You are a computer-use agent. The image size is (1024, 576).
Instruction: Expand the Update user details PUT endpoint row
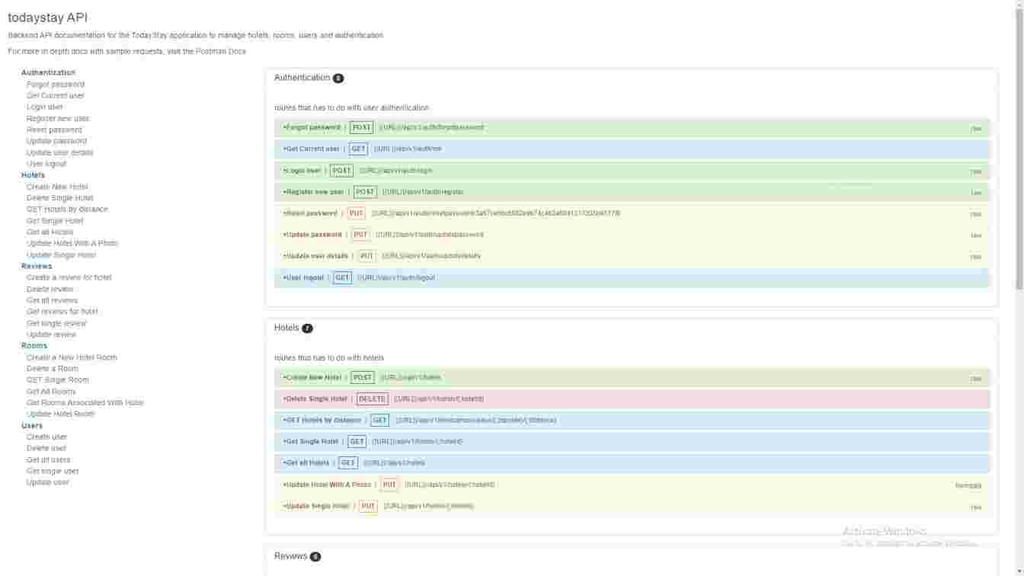[632, 256]
